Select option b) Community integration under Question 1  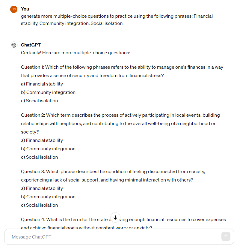tap(48, 92)
